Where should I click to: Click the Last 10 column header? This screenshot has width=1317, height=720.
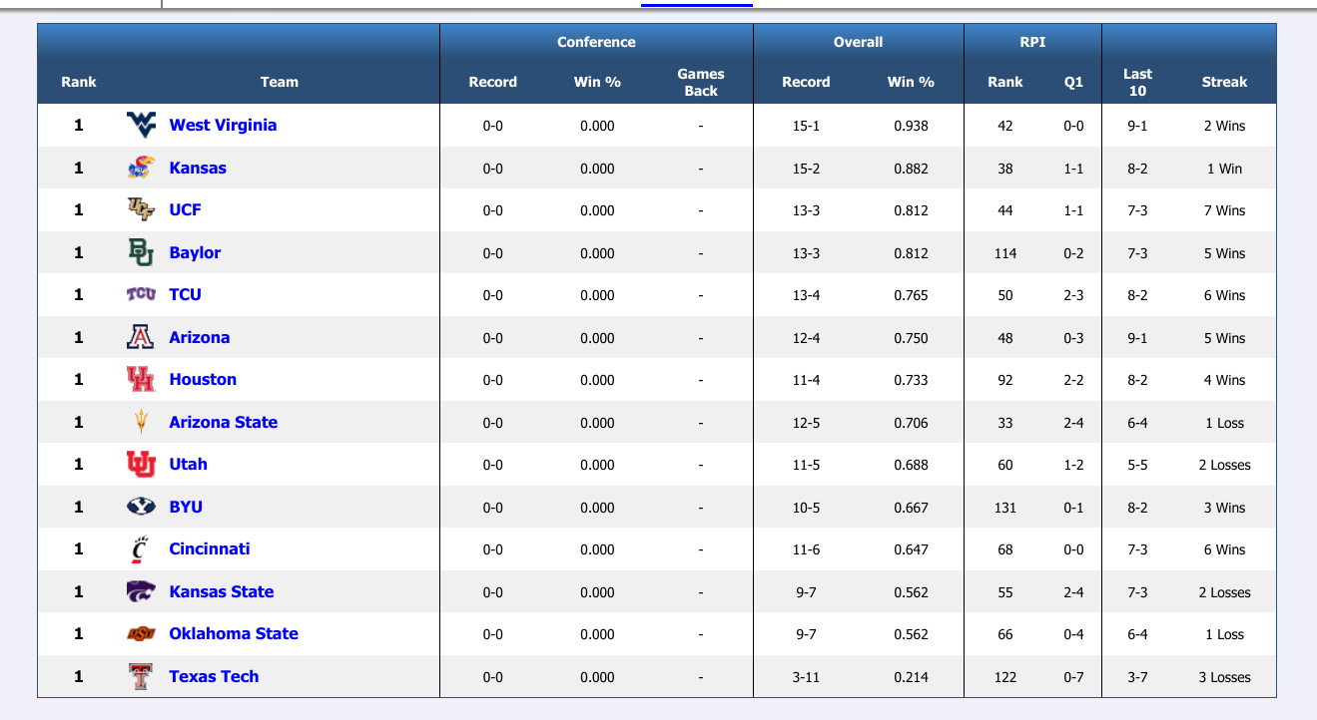click(1137, 83)
